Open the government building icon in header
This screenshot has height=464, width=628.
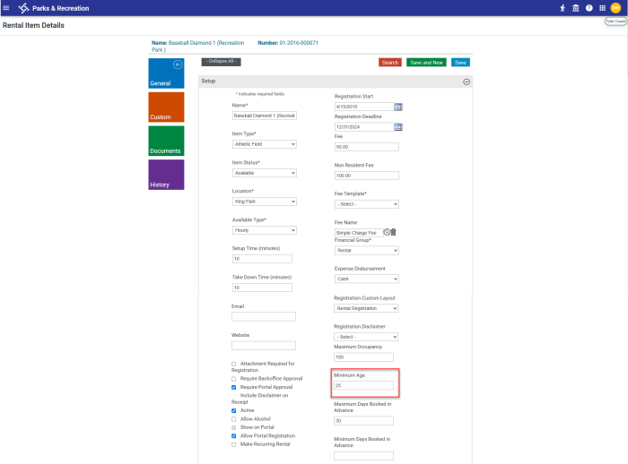coord(576,8)
